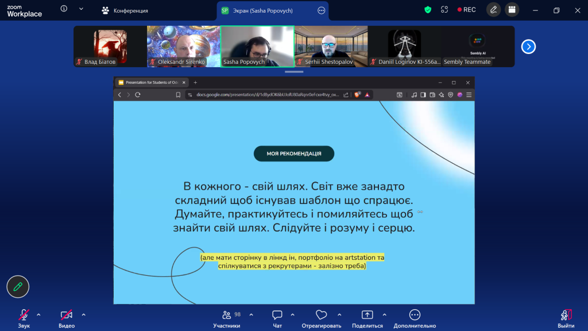Click the Поделиться share screen icon
Viewport: 588px width, 331px height.
click(x=367, y=315)
